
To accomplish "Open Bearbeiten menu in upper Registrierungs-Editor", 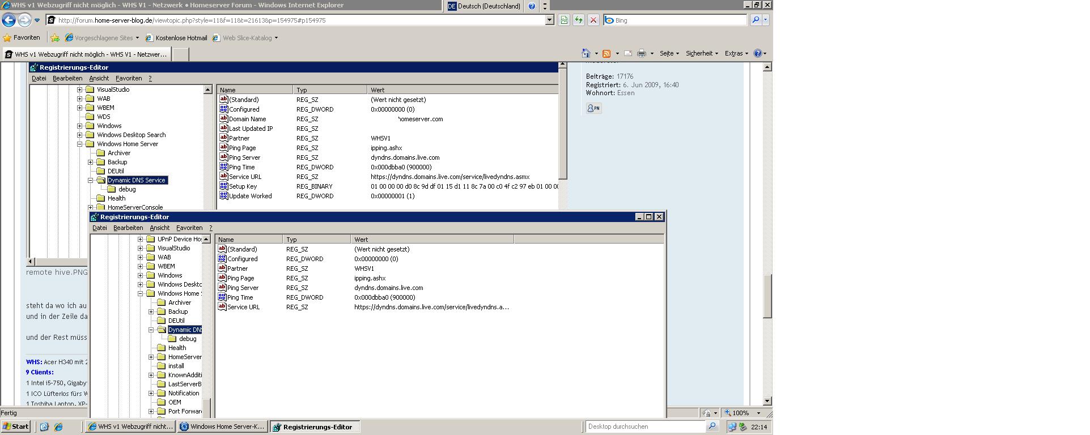I will tap(67, 78).
